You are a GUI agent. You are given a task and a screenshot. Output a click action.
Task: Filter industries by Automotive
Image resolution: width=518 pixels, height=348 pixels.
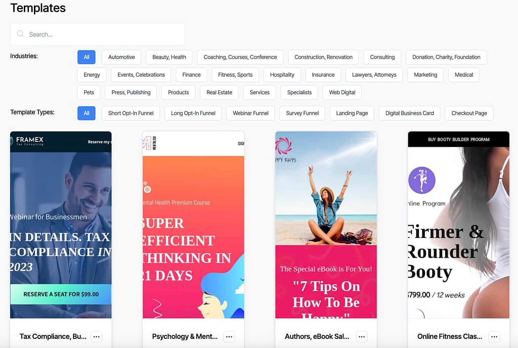[121, 57]
